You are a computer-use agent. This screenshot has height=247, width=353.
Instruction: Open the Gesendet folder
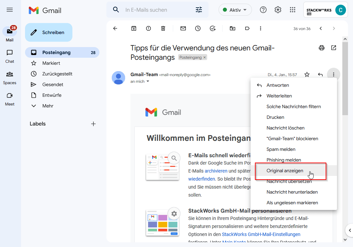(x=62, y=85)
